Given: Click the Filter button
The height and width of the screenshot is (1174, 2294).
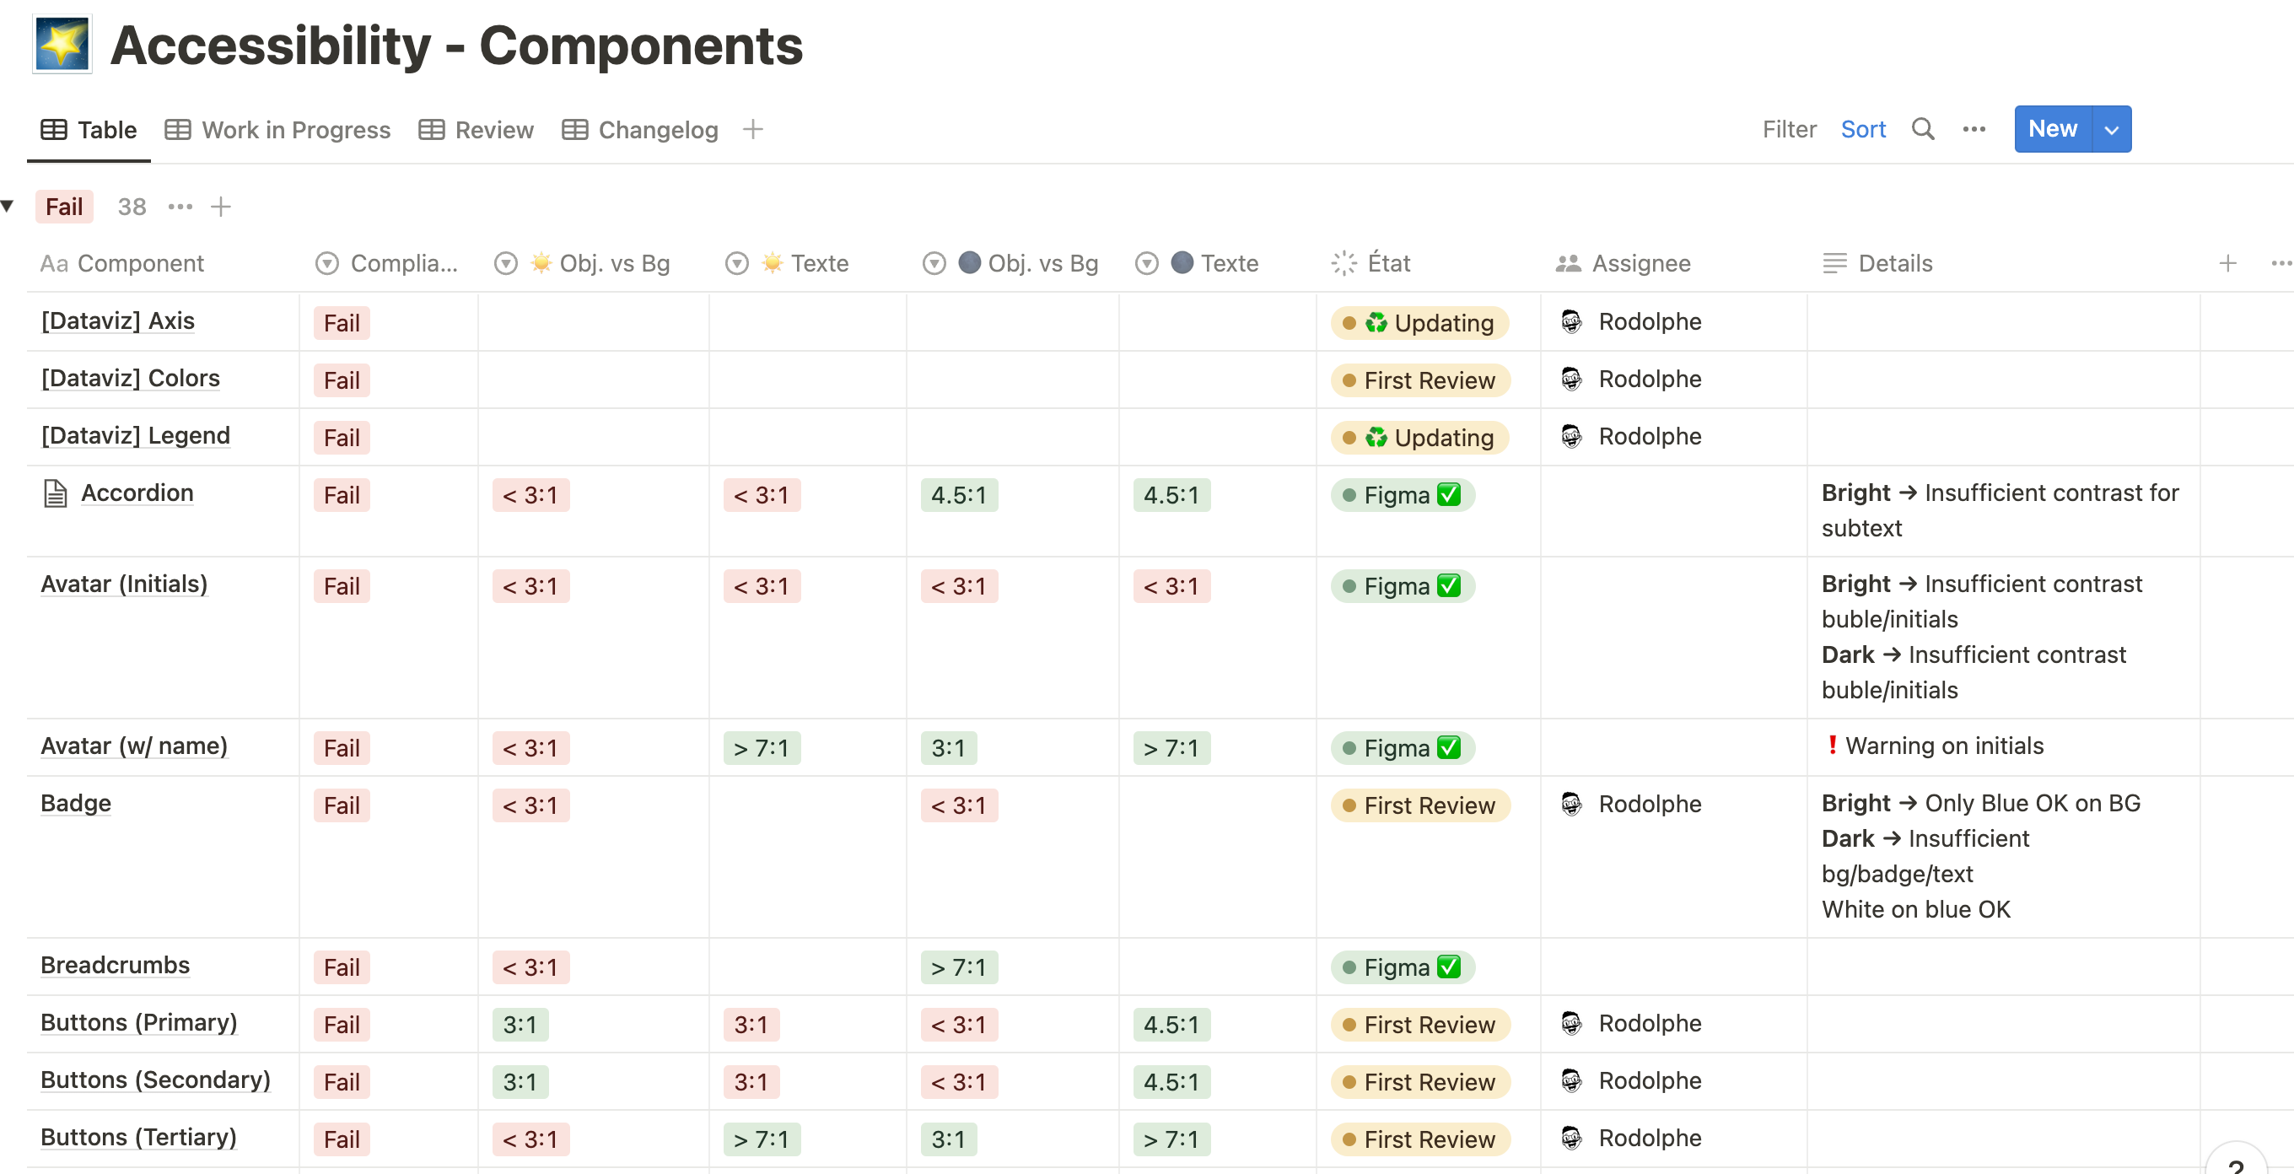Looking at the screenshot, I should [x=1788, y=129].
